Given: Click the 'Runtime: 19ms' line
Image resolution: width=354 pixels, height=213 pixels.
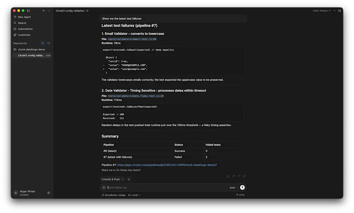Looking at the screenshot, I should tap(111, 43).
